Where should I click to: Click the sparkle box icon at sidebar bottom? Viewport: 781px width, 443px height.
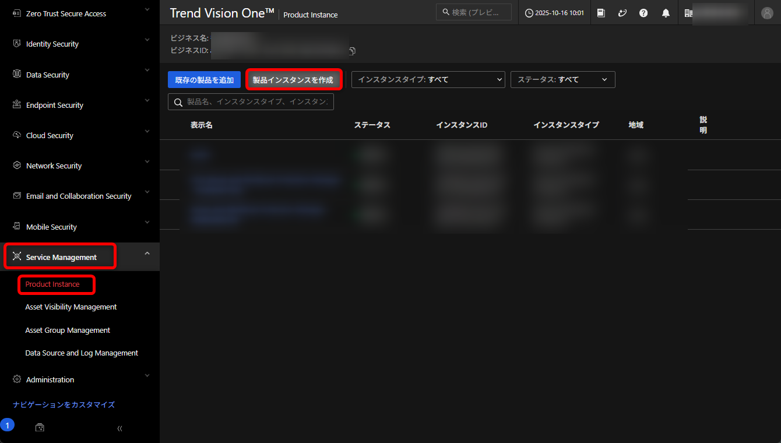pyautogui.click(x=40, y=428)
